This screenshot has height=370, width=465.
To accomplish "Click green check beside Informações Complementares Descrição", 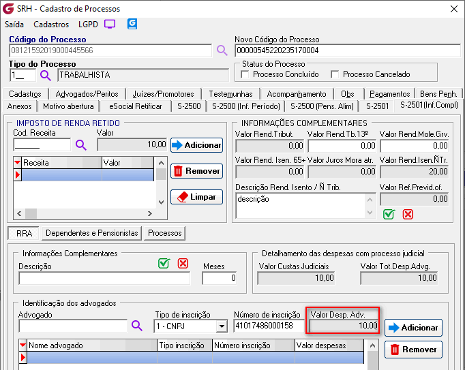I will (x=164, y=264).
